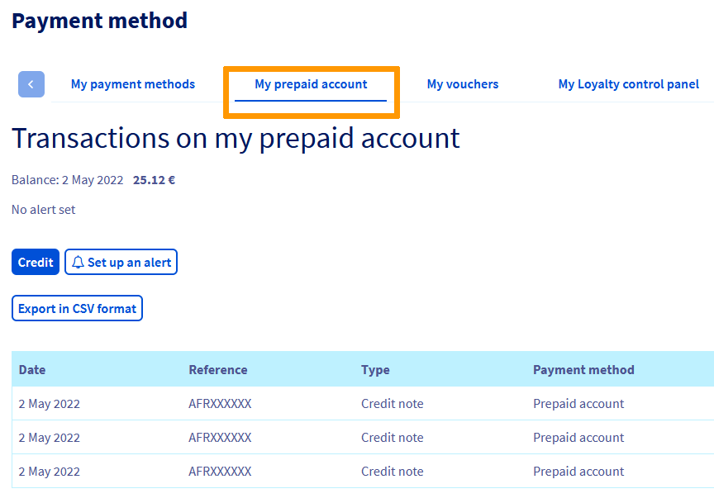Select the My Loyalty control panel tab
This screenshot has height=503, width=714.
[x=629, y=84]
